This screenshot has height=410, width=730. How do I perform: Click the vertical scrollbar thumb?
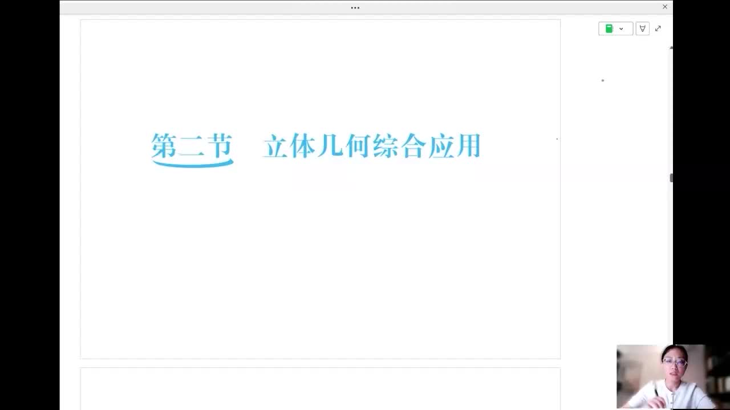(x=671, y=178)
